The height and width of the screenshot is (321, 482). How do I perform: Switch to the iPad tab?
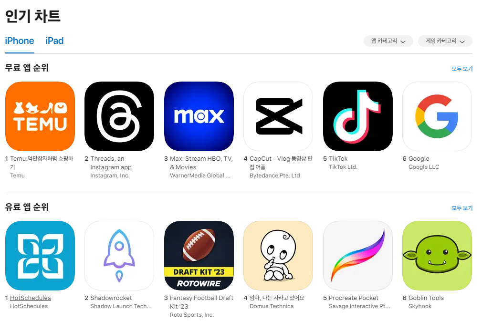tap(54, 41)
